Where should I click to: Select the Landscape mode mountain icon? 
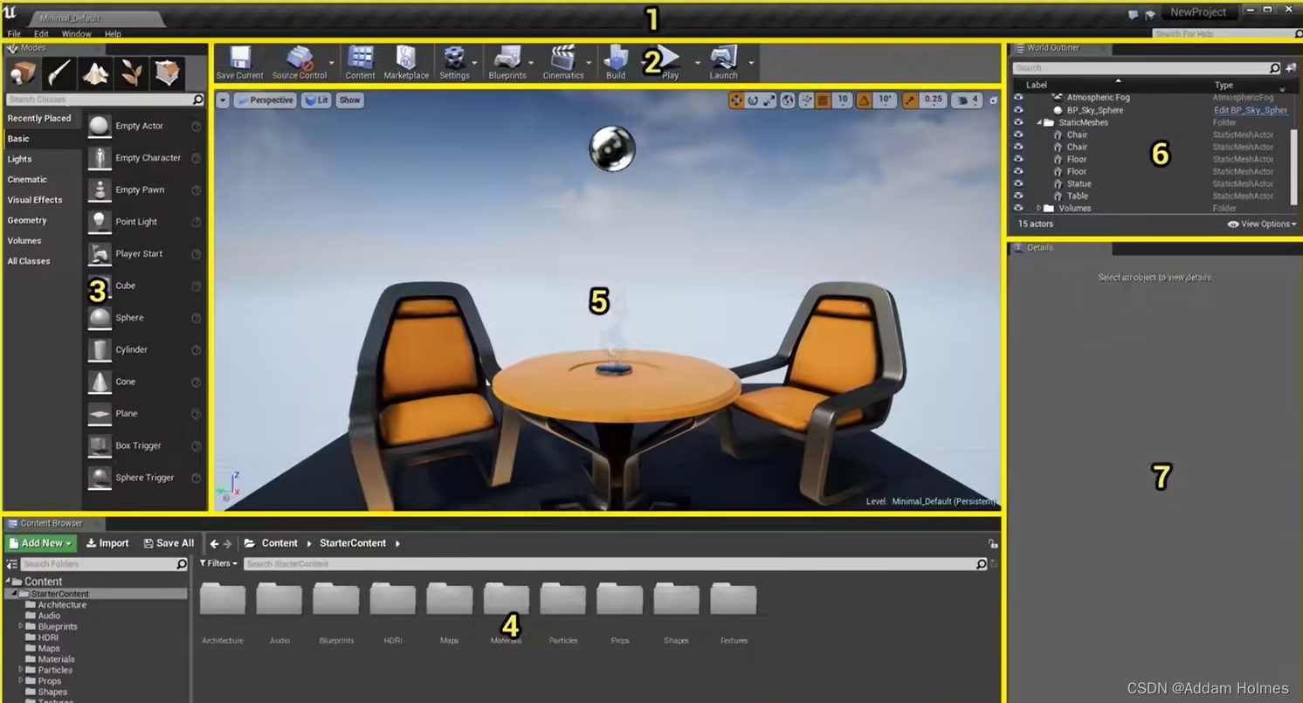coord(95,73)
